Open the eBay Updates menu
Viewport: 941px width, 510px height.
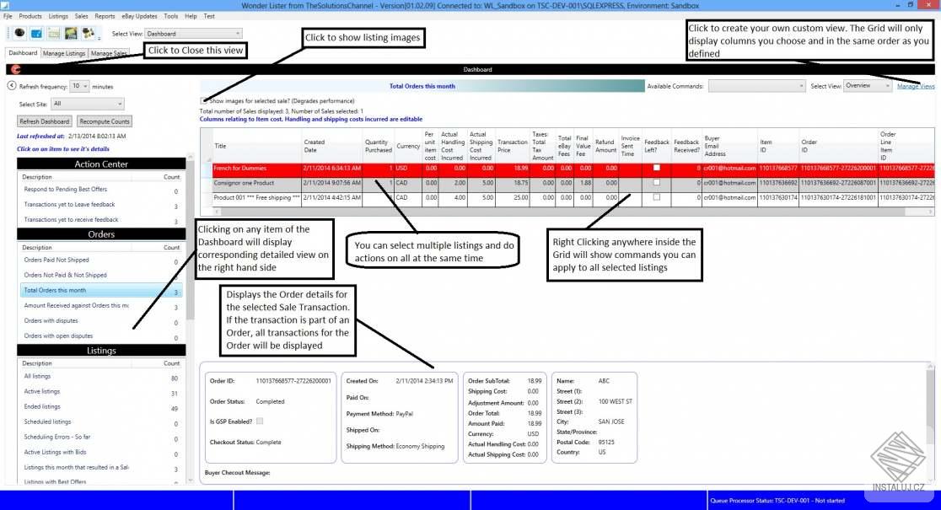tap(139, 16)
